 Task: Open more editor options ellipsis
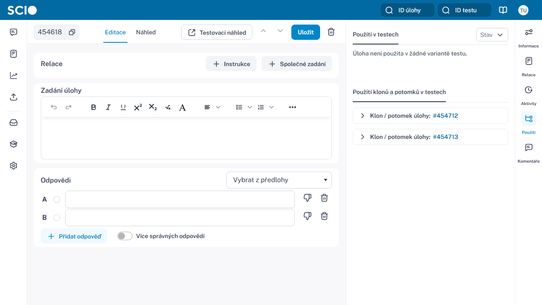pos(293,107)
